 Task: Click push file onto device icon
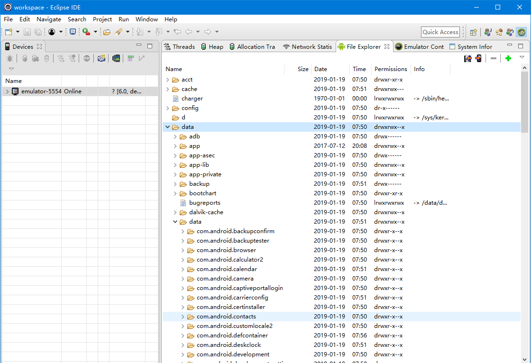point(478,58)
